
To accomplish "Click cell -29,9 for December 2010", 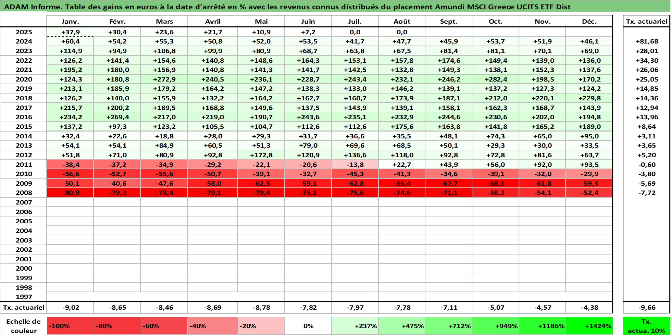I will click(589, 174).
